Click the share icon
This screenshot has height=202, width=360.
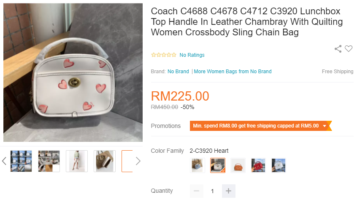pyautogui.click(x=338, y=49)
